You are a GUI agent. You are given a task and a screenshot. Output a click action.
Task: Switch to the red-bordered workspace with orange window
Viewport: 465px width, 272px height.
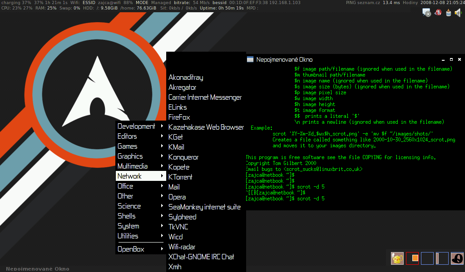[x=412, y=258]
